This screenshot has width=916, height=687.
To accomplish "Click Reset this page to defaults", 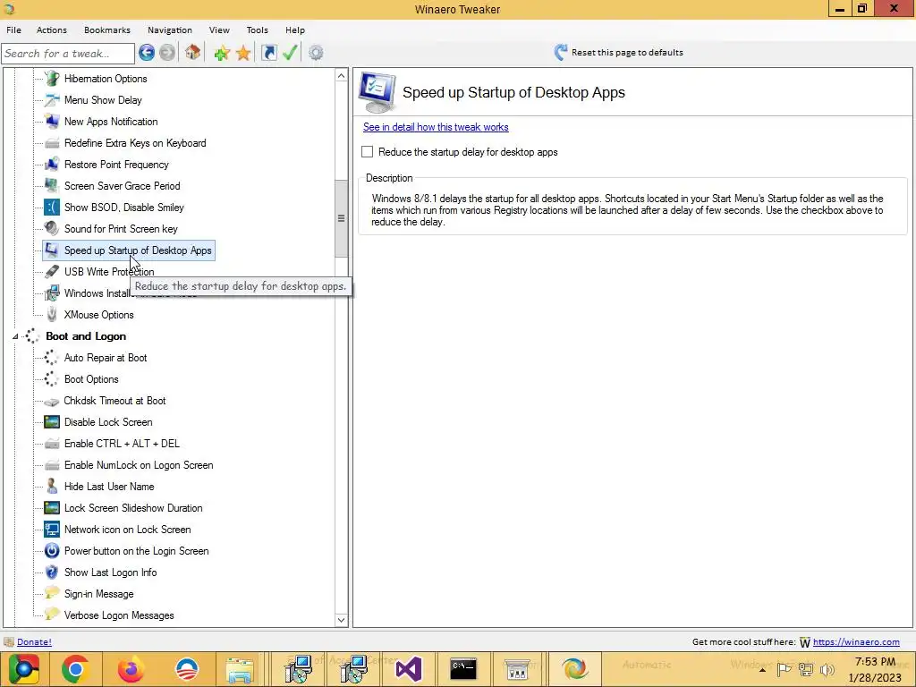I will click(x=619, y=53).
